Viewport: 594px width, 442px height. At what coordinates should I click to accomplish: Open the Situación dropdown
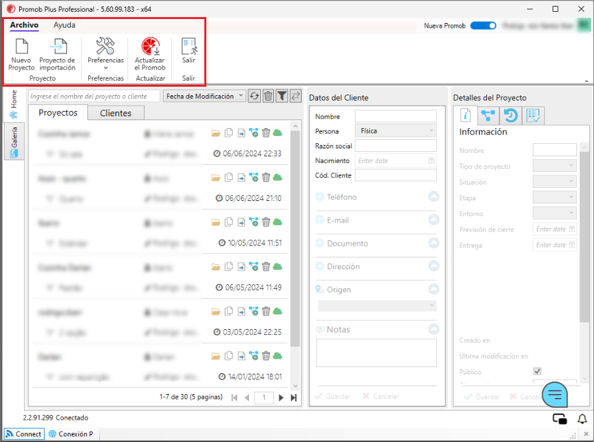coord(555,181)
